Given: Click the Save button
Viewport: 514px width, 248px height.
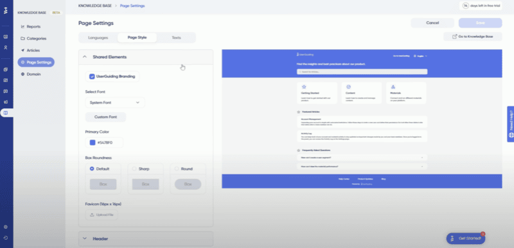Looking at the screenshot, I should (x=480, y=23).
